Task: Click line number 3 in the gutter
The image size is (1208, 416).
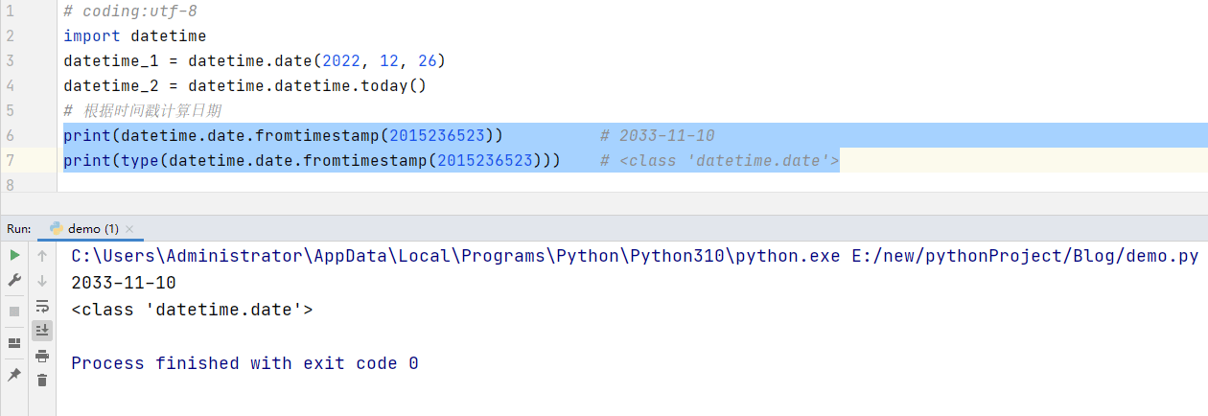Action: (x=10, y=61)
